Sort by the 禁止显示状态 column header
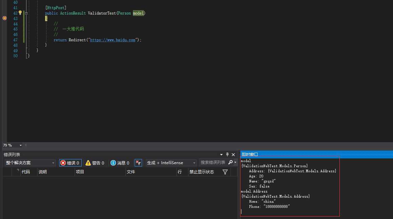Screen dimensions: 393x219 coord(201,172)
